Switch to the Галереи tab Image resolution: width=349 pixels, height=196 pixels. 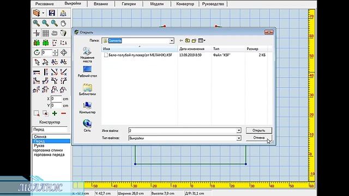pyautogui.click(x=129, y=4)
